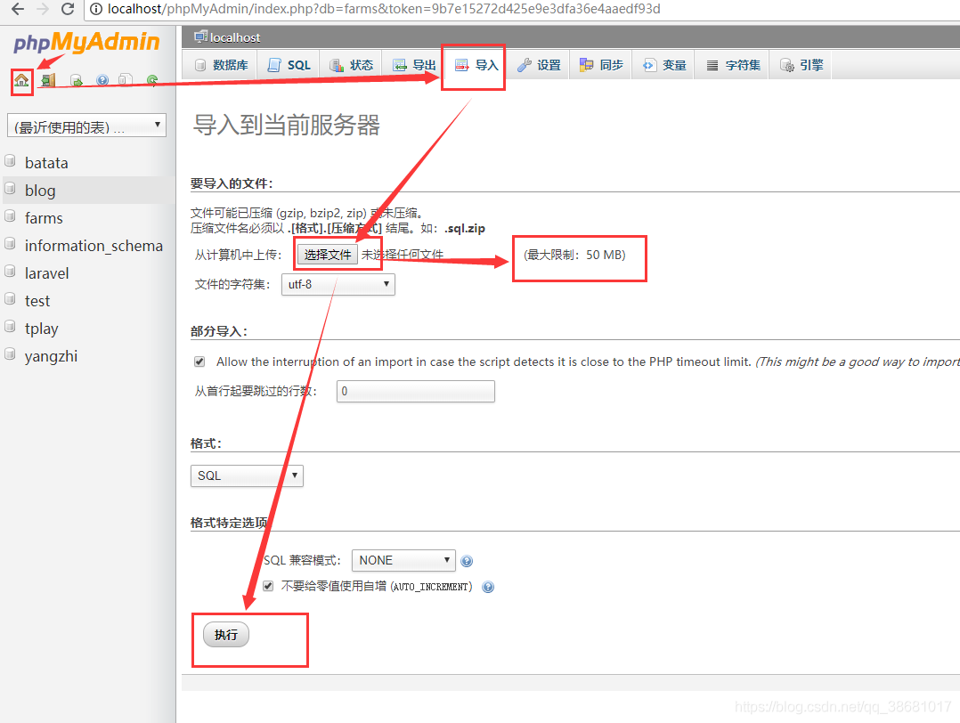The image size is (960, 723).
Task: Click the green reload navigation icon
Action: pos(152,80)
